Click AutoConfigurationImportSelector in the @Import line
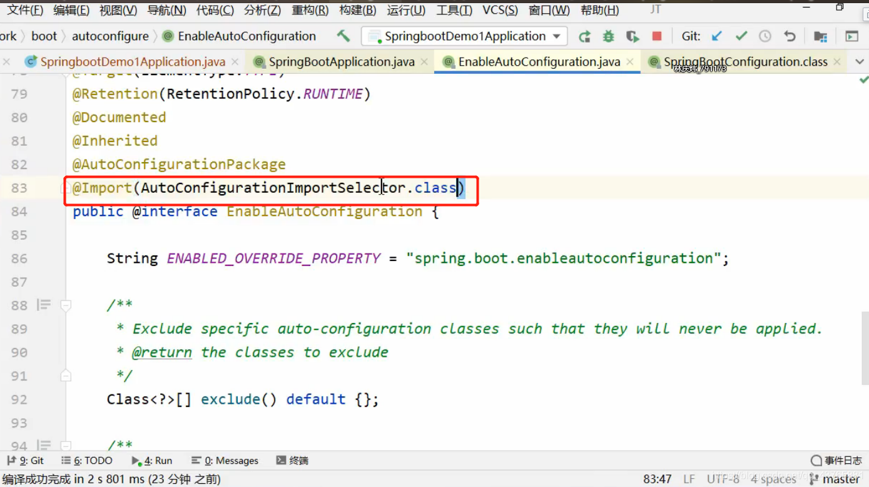The image size is (869, 487). pyautogui.click(x=273, y=188)
